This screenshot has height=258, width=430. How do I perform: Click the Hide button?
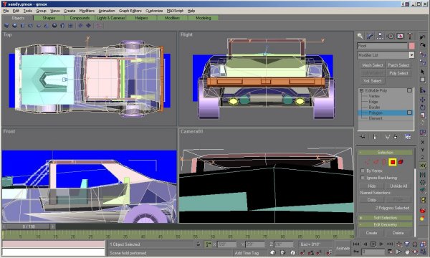pos(371,186)
